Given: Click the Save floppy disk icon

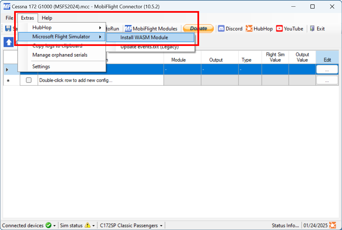Looking at the screenshot, I should 8,29.
